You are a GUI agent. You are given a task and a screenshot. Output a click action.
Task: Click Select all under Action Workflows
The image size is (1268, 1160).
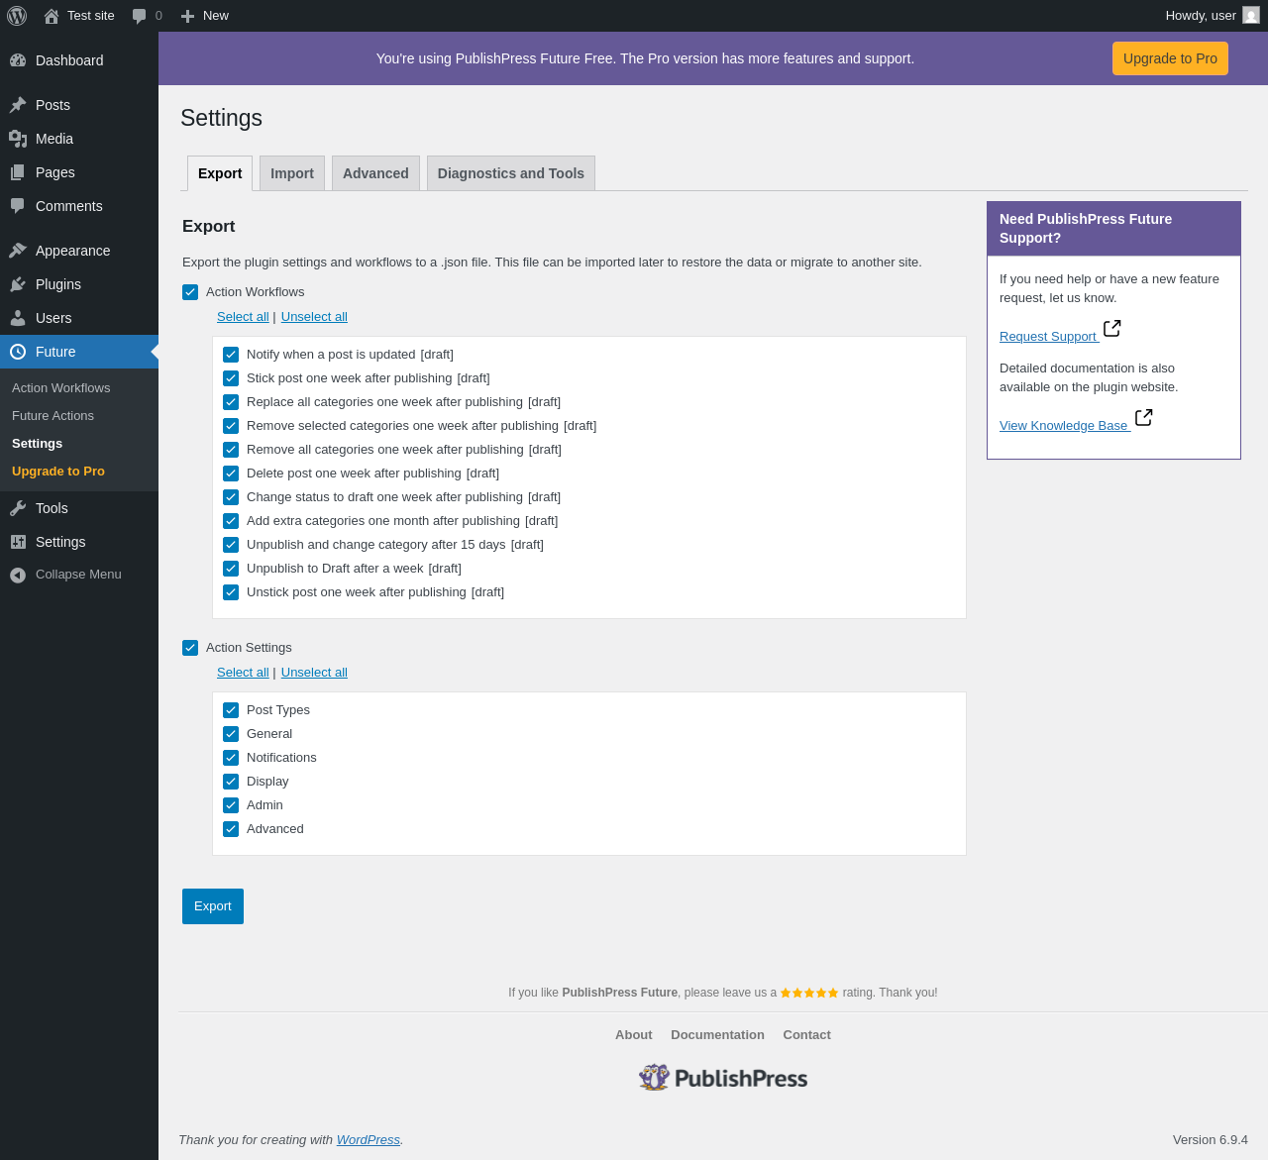[x=243, y=317]
